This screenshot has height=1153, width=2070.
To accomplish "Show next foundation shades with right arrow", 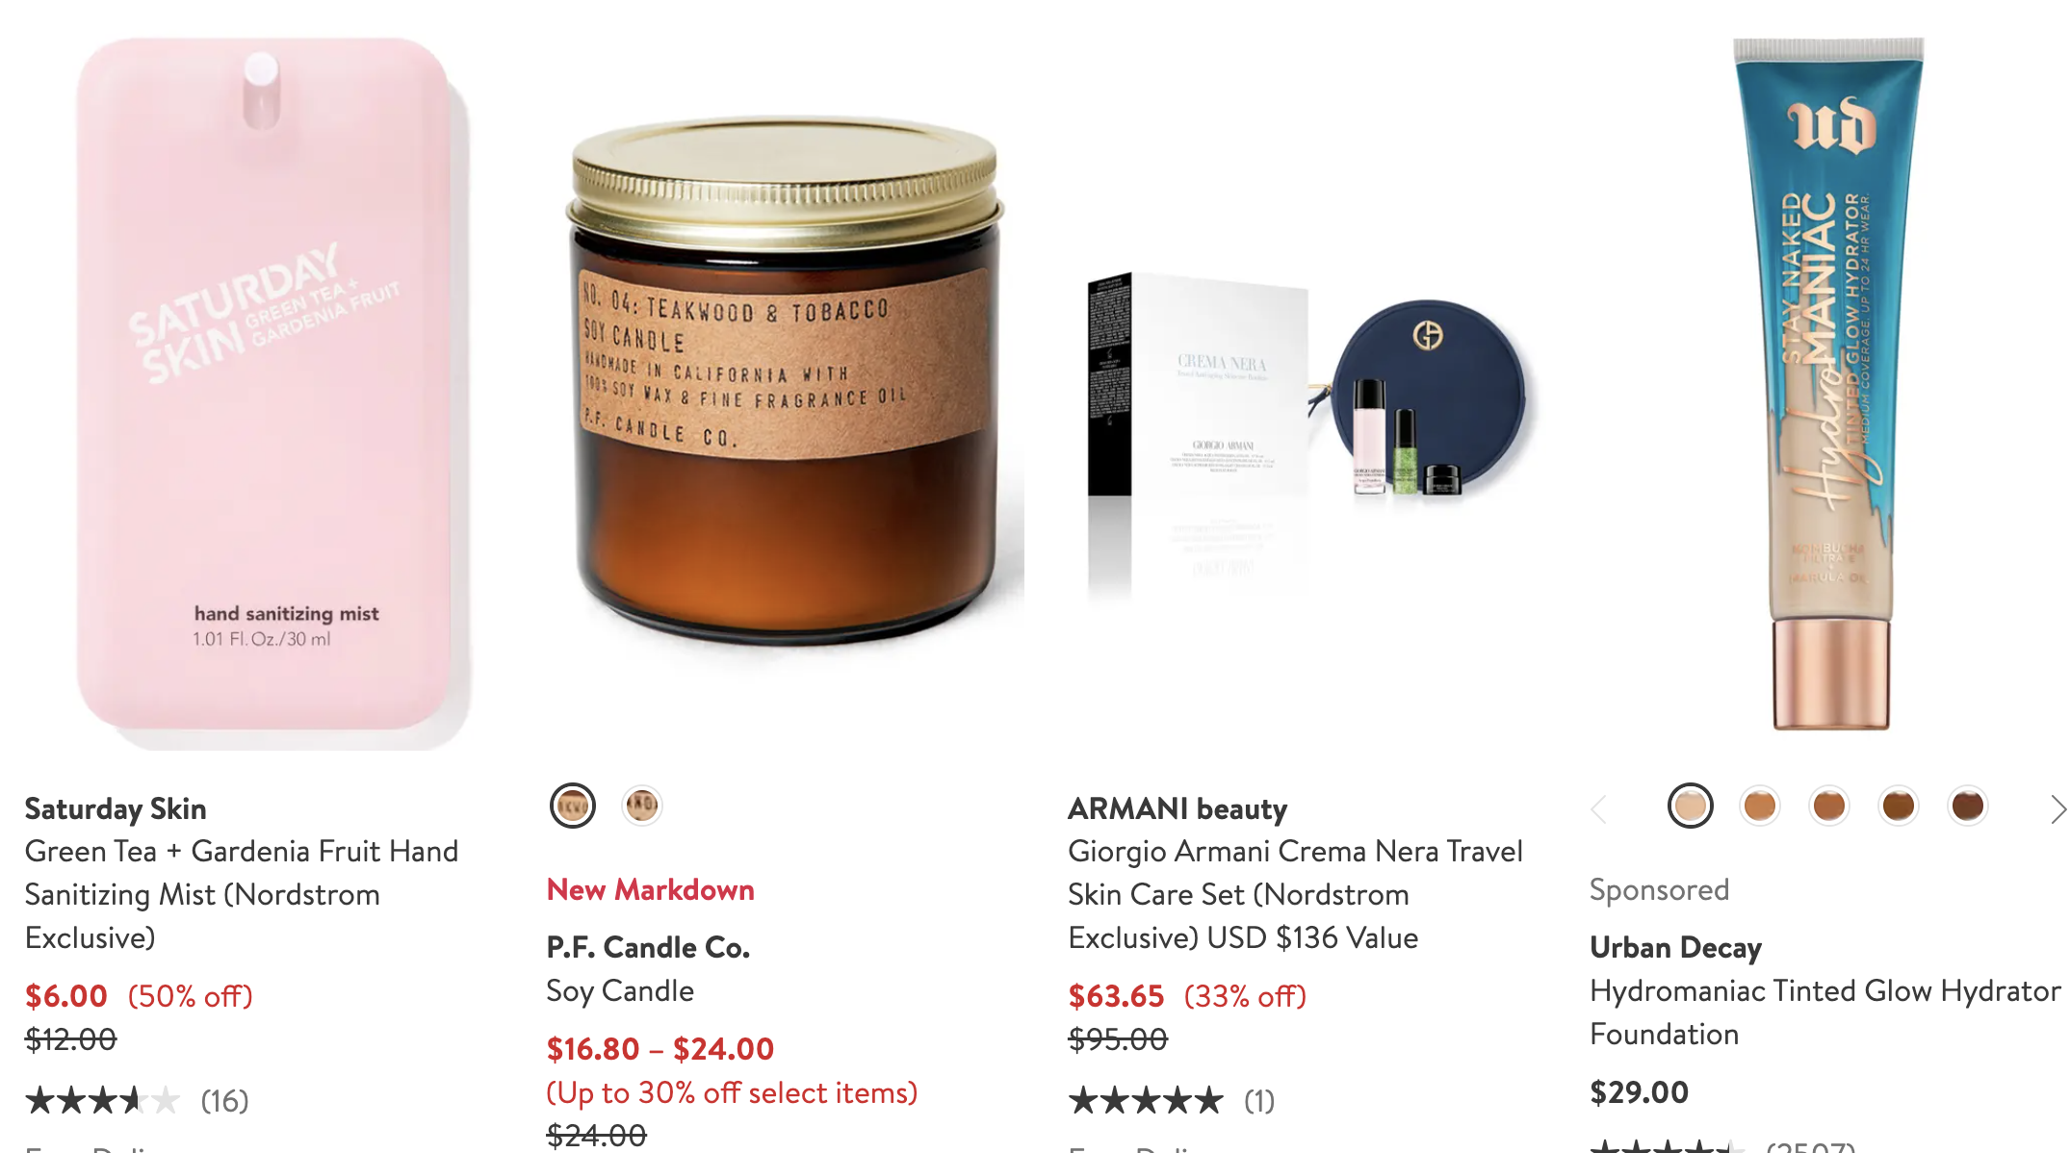I will (x=2057, y=809).
